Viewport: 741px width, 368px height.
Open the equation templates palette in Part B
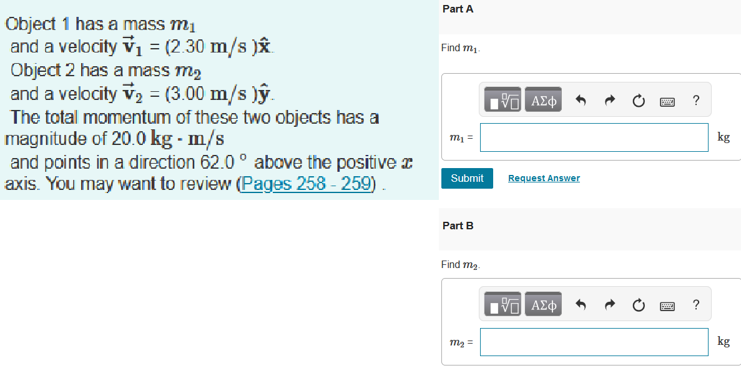[x=501, y=304]
